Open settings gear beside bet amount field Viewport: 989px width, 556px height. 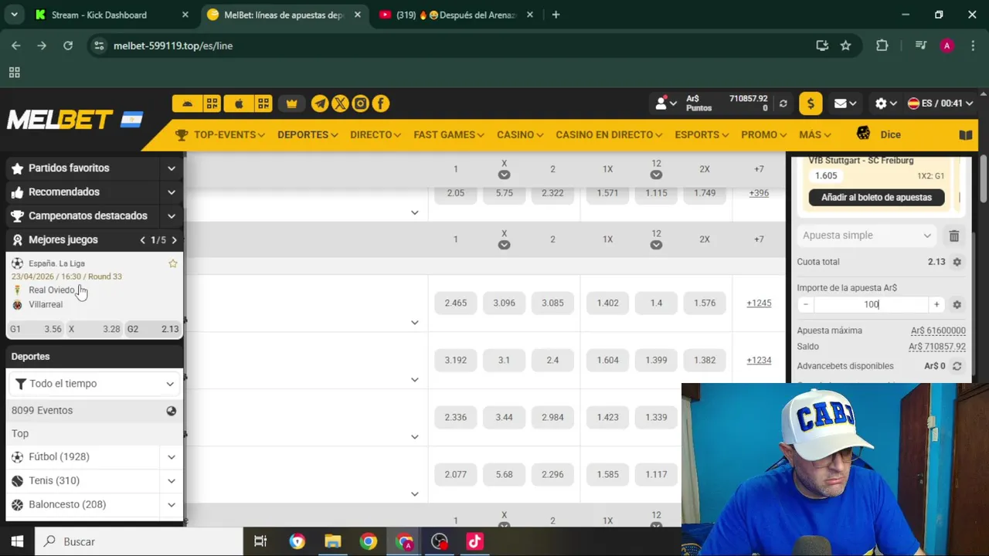point(957,304)
